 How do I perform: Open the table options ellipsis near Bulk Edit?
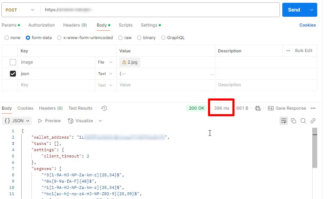point(288,51)
